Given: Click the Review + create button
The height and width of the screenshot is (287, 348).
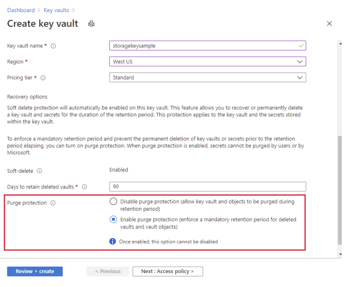Looking at the screenshot, I should pyautogui.click(x=34, y=271).
